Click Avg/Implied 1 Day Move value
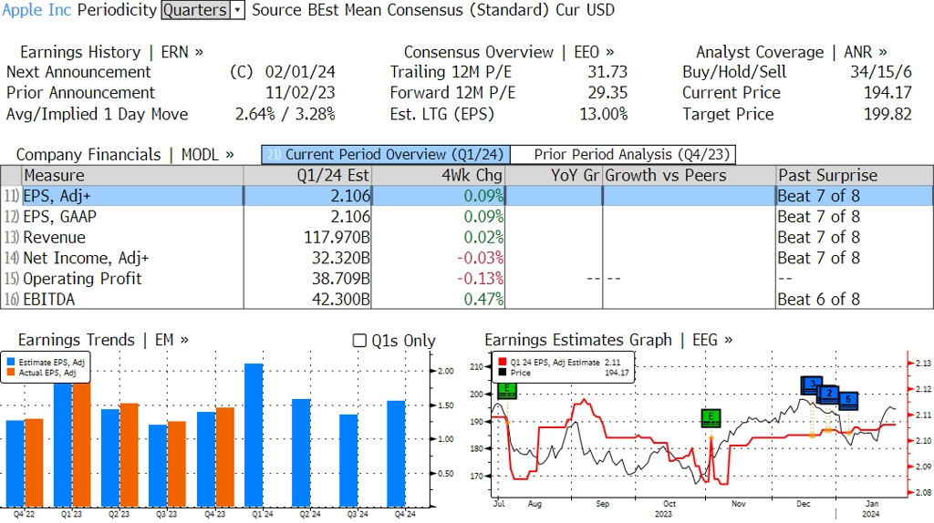The width and height of the screenshot is (934, 523). coord(285,114)
